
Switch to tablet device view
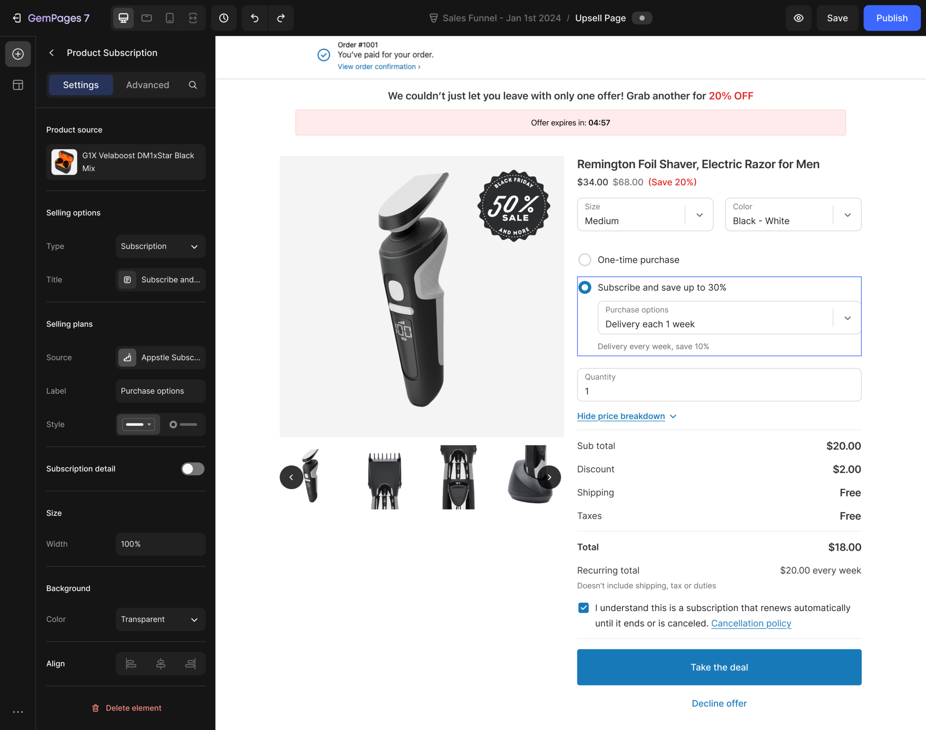pyautogui.click(x=146, y=18)
